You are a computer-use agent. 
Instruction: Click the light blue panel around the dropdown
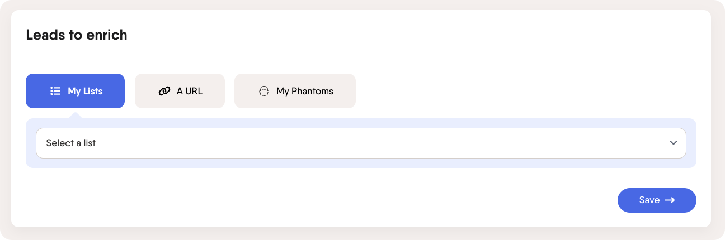point(361,163)
